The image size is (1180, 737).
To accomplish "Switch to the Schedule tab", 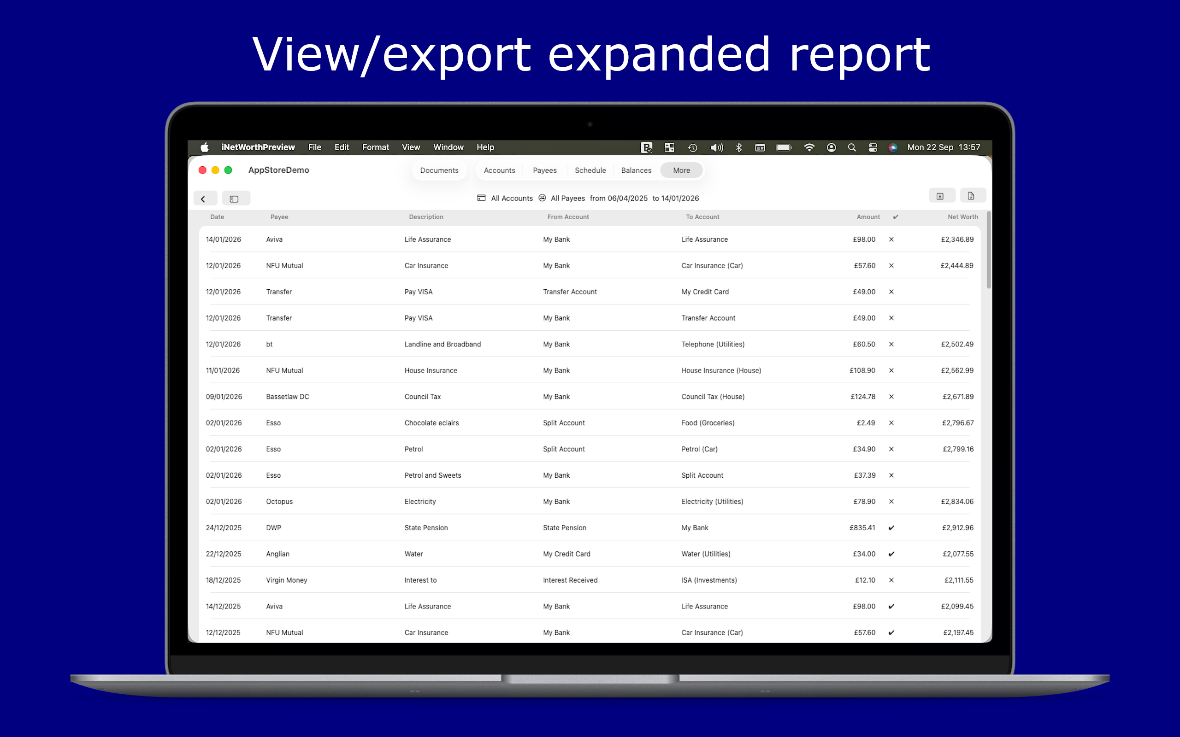I will tap(590, 170).
